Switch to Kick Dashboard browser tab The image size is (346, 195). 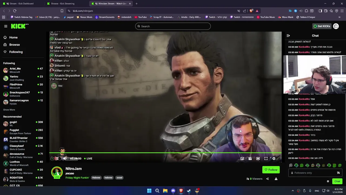click(22, 4)
